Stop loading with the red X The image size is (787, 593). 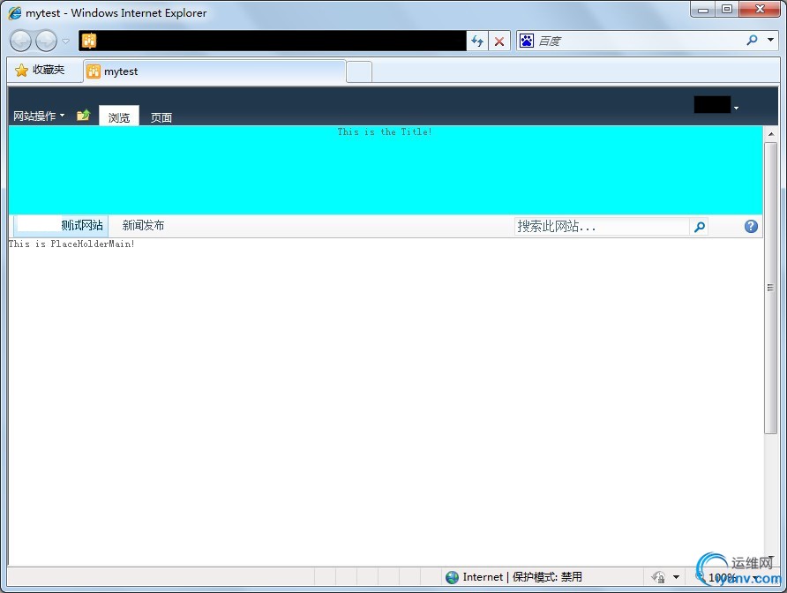pos(499,41)
